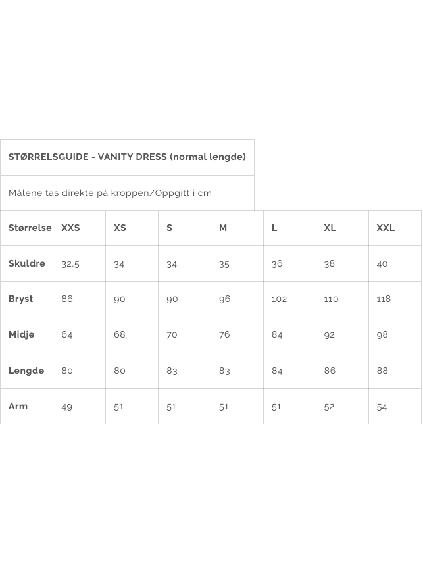423x564 pixels.
Task: Select the Midje value 76 for M
Action: pyautogui.click(x=224, y=334)
